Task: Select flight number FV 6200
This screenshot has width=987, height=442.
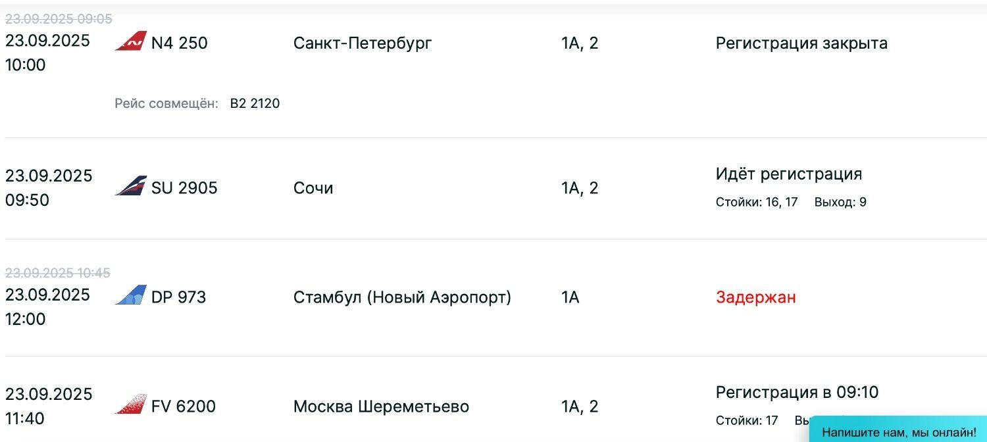Action: (184, 406)
